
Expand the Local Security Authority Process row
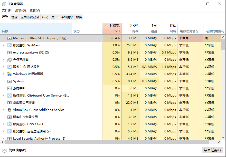[x=3, y=138]
